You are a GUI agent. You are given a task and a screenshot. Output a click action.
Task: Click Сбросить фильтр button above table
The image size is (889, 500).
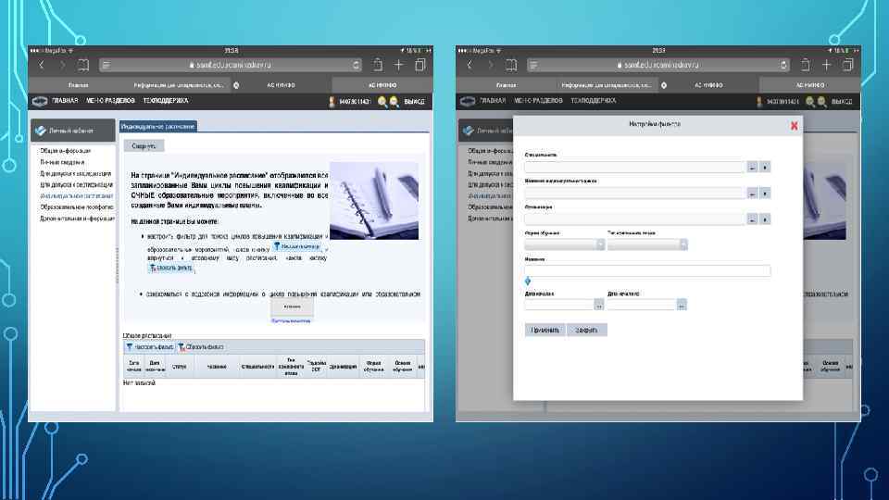201,347
